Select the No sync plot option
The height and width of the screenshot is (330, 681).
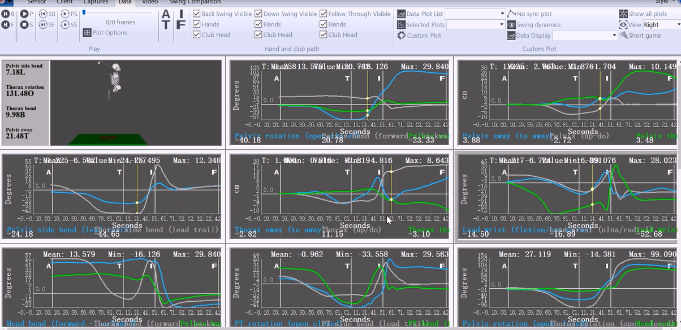(512, 14)
